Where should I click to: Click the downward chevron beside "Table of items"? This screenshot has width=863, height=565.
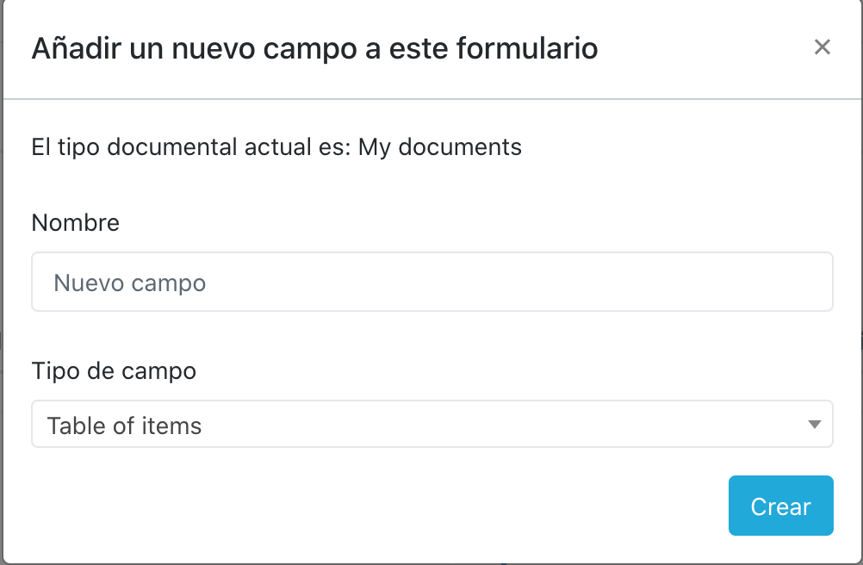tap(813, 424)
